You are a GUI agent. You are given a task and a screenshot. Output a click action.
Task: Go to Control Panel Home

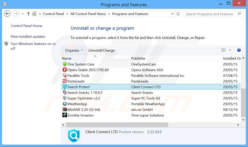(26, 26)
